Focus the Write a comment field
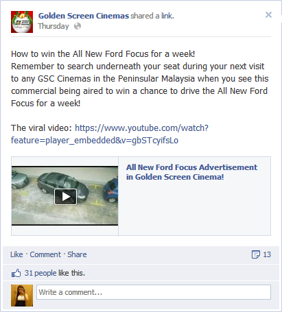Screen dimensions: 282x312 (x=154, y=292)
